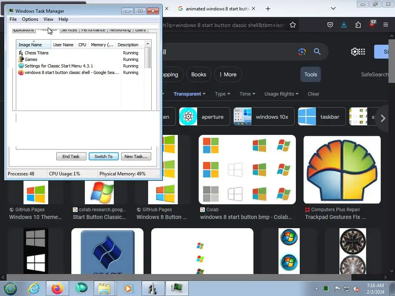The image size is (395, 296).
Task: Switch to the Performance tab
Action: [x=93, y=30]
